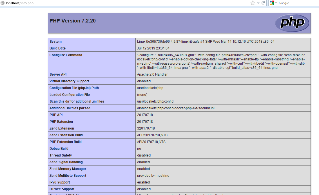Click Zend Signal Handling label

pyautogui.click(x=66, y=162)
